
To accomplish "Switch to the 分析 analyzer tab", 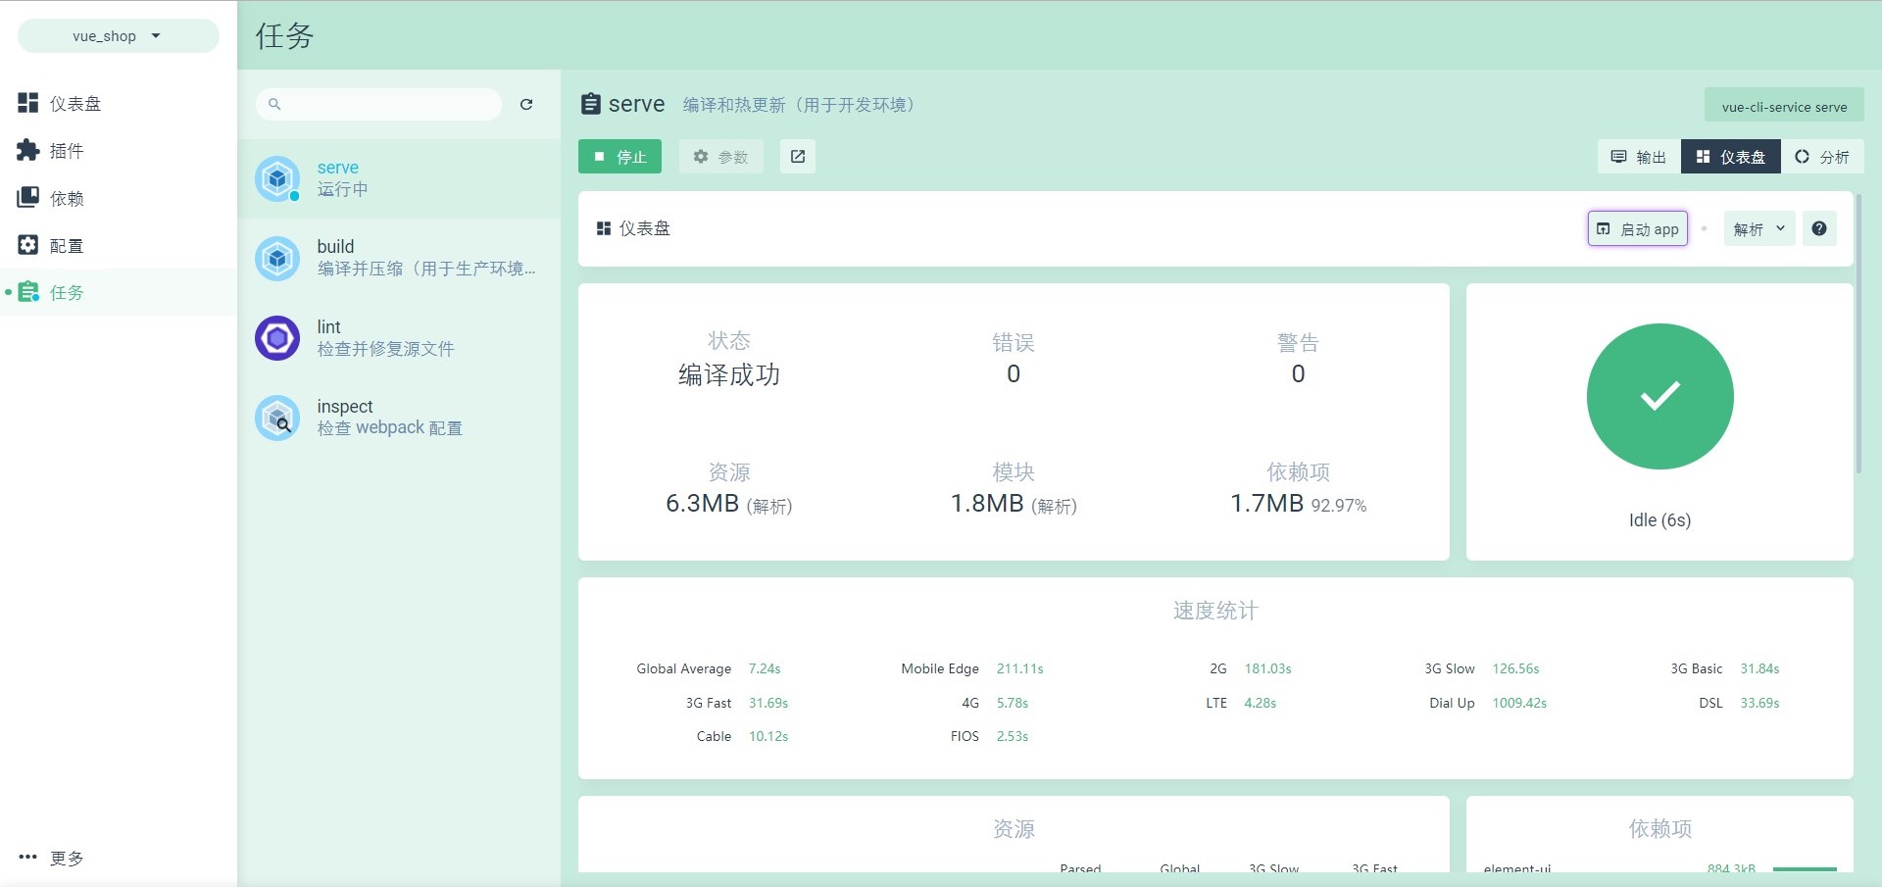I will tap(1822, 157).
